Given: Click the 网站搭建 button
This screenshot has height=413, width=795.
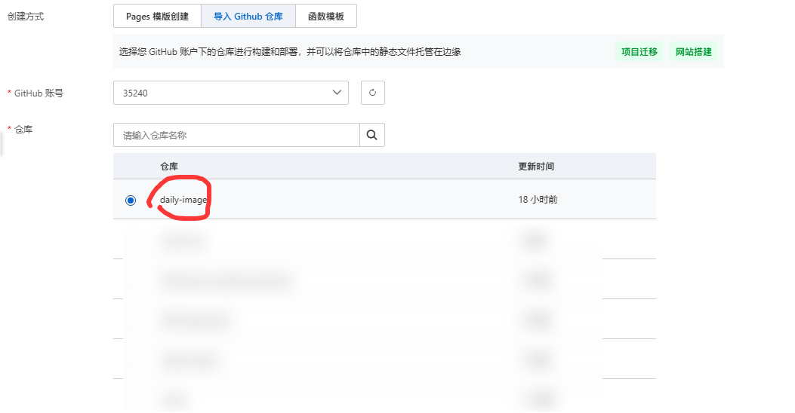Looking at the screenshot, I should click(693, 52).
